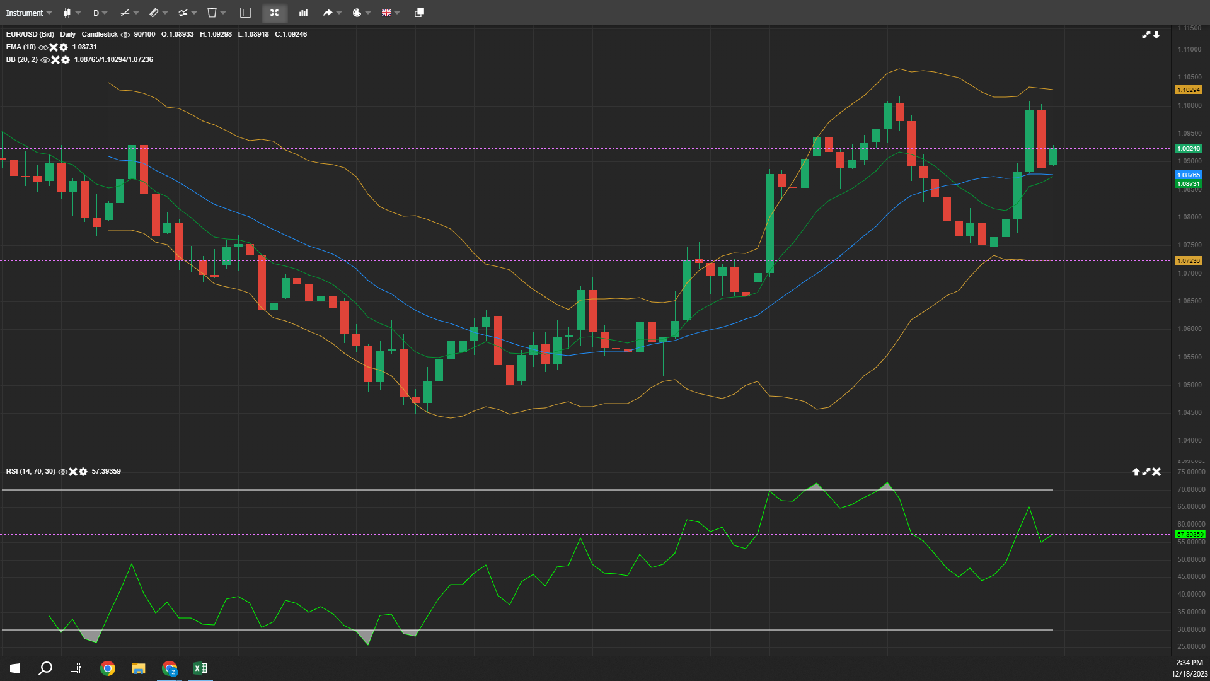Expand the ruler measurement tools menu
The image size is (1210, 681).
point(165,13)
